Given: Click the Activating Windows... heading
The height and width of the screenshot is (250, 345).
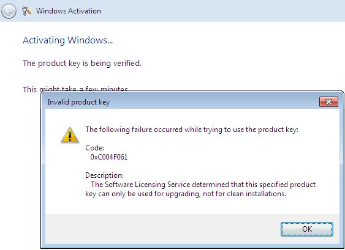Looking at the screenshot, I should point(68,40).
